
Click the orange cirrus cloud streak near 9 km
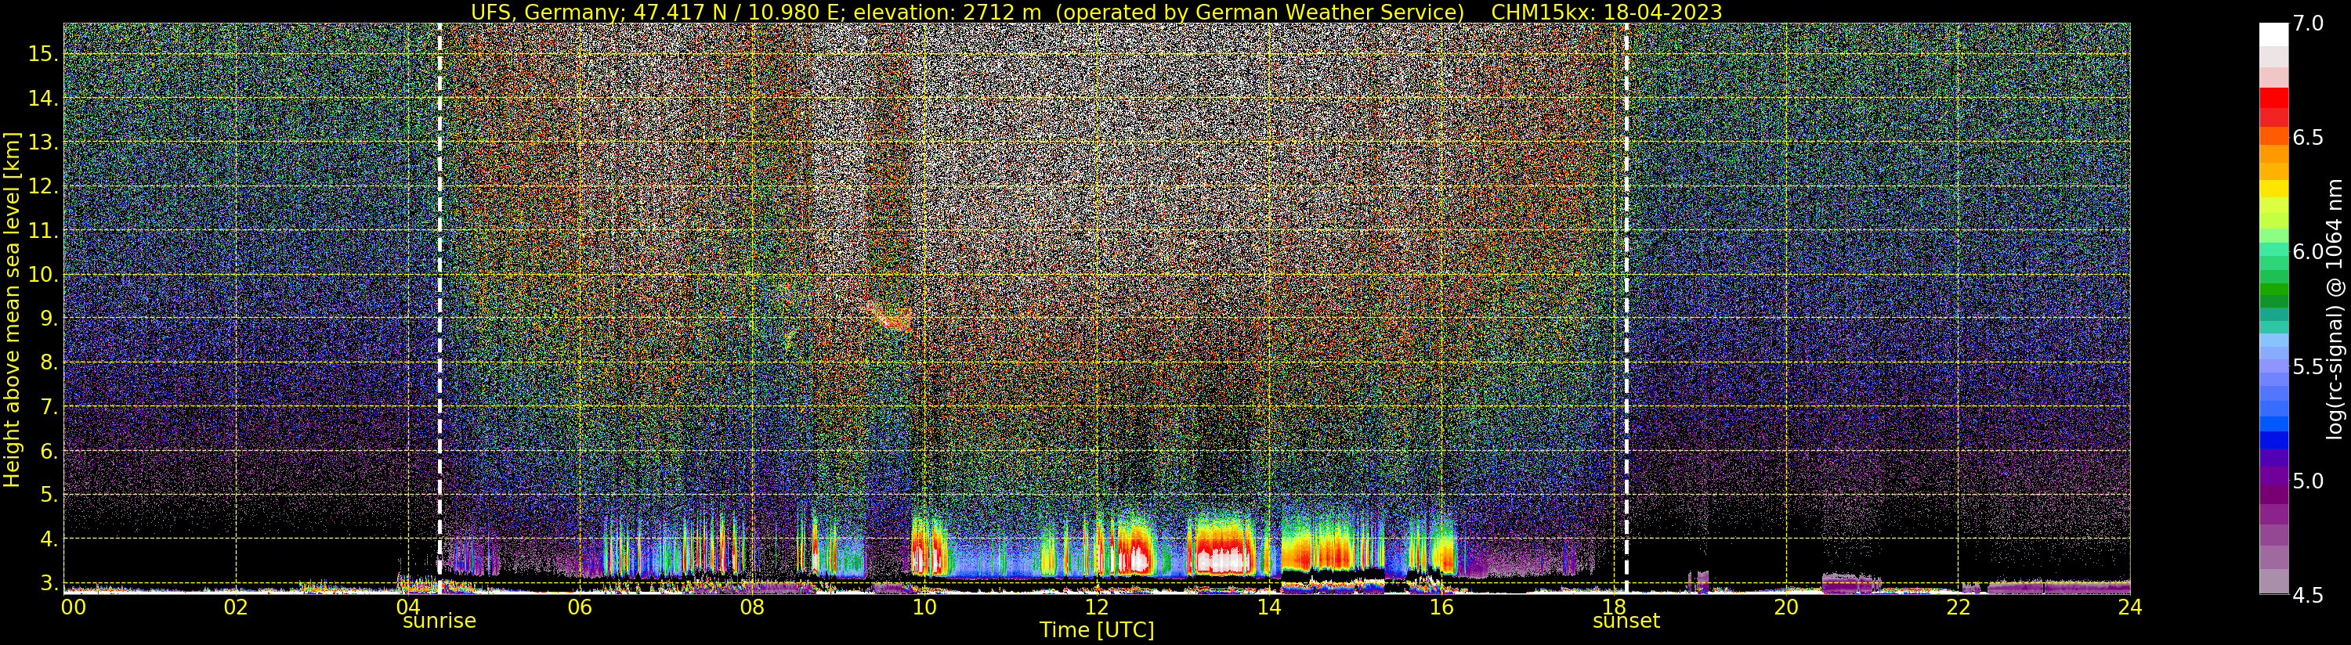888,315
